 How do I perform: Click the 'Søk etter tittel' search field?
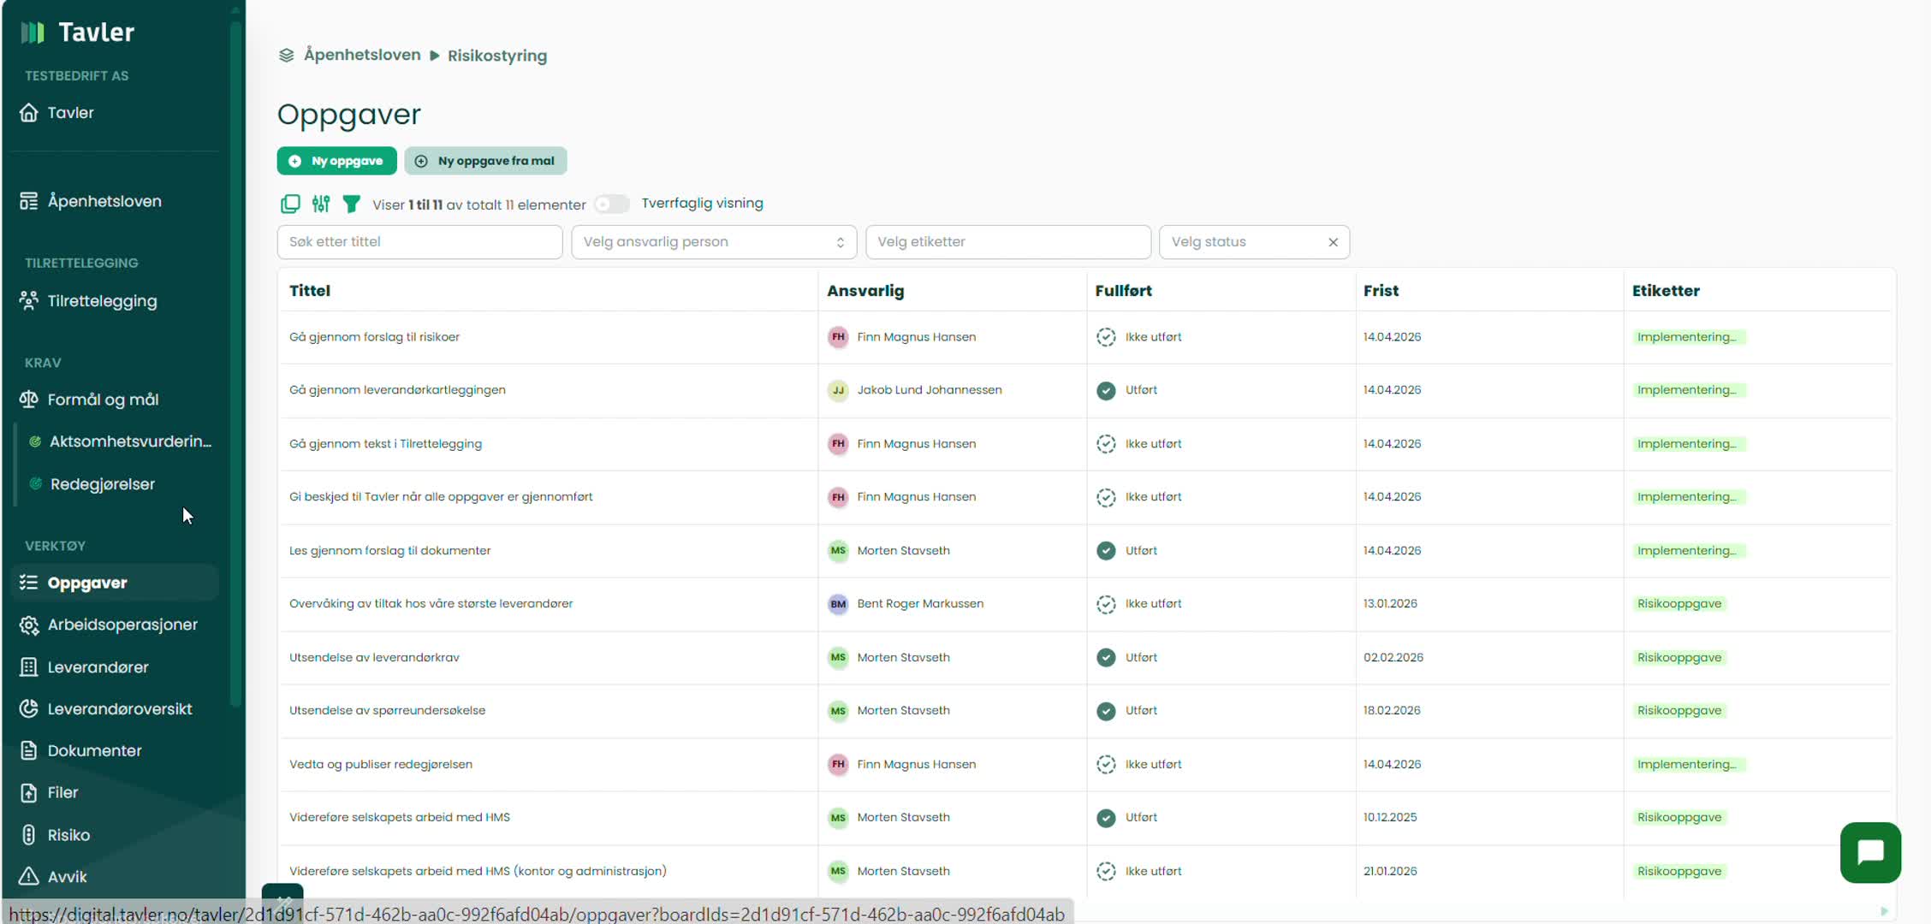[419, 242]
